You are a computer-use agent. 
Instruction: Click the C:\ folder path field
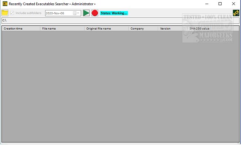pos(121,20)
